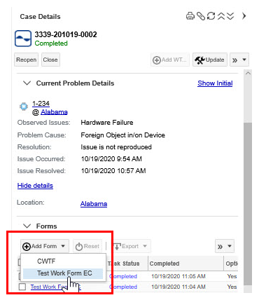The height and width of the screenshot is (307, 266).
Task: Click the Hardware Failure value
Action: pos(107,123)
